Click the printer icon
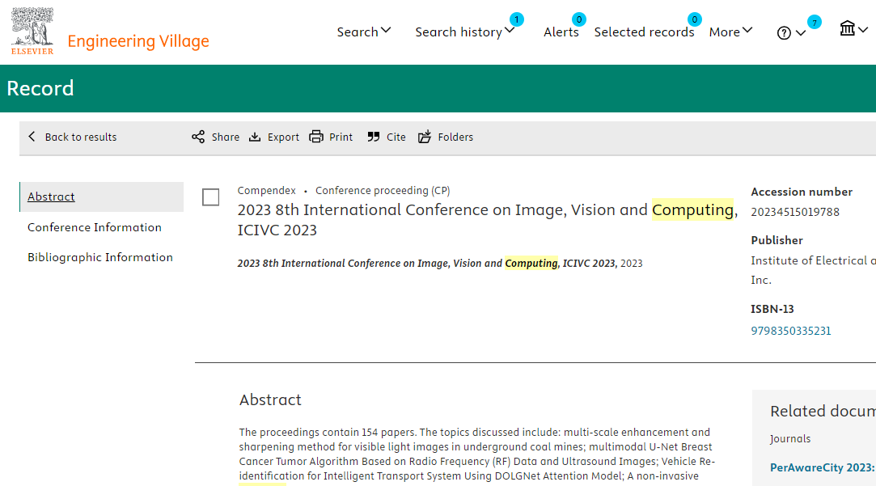The image size is (876, 486). click(x=316, y=137)
